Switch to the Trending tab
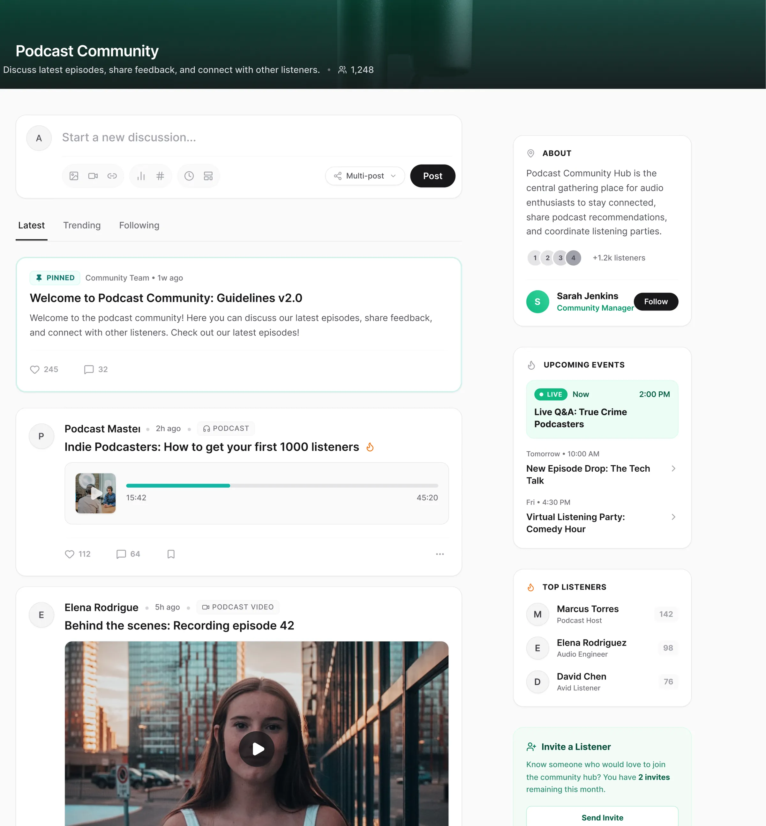This screenshot has width=766, height=826. [82, 225]
